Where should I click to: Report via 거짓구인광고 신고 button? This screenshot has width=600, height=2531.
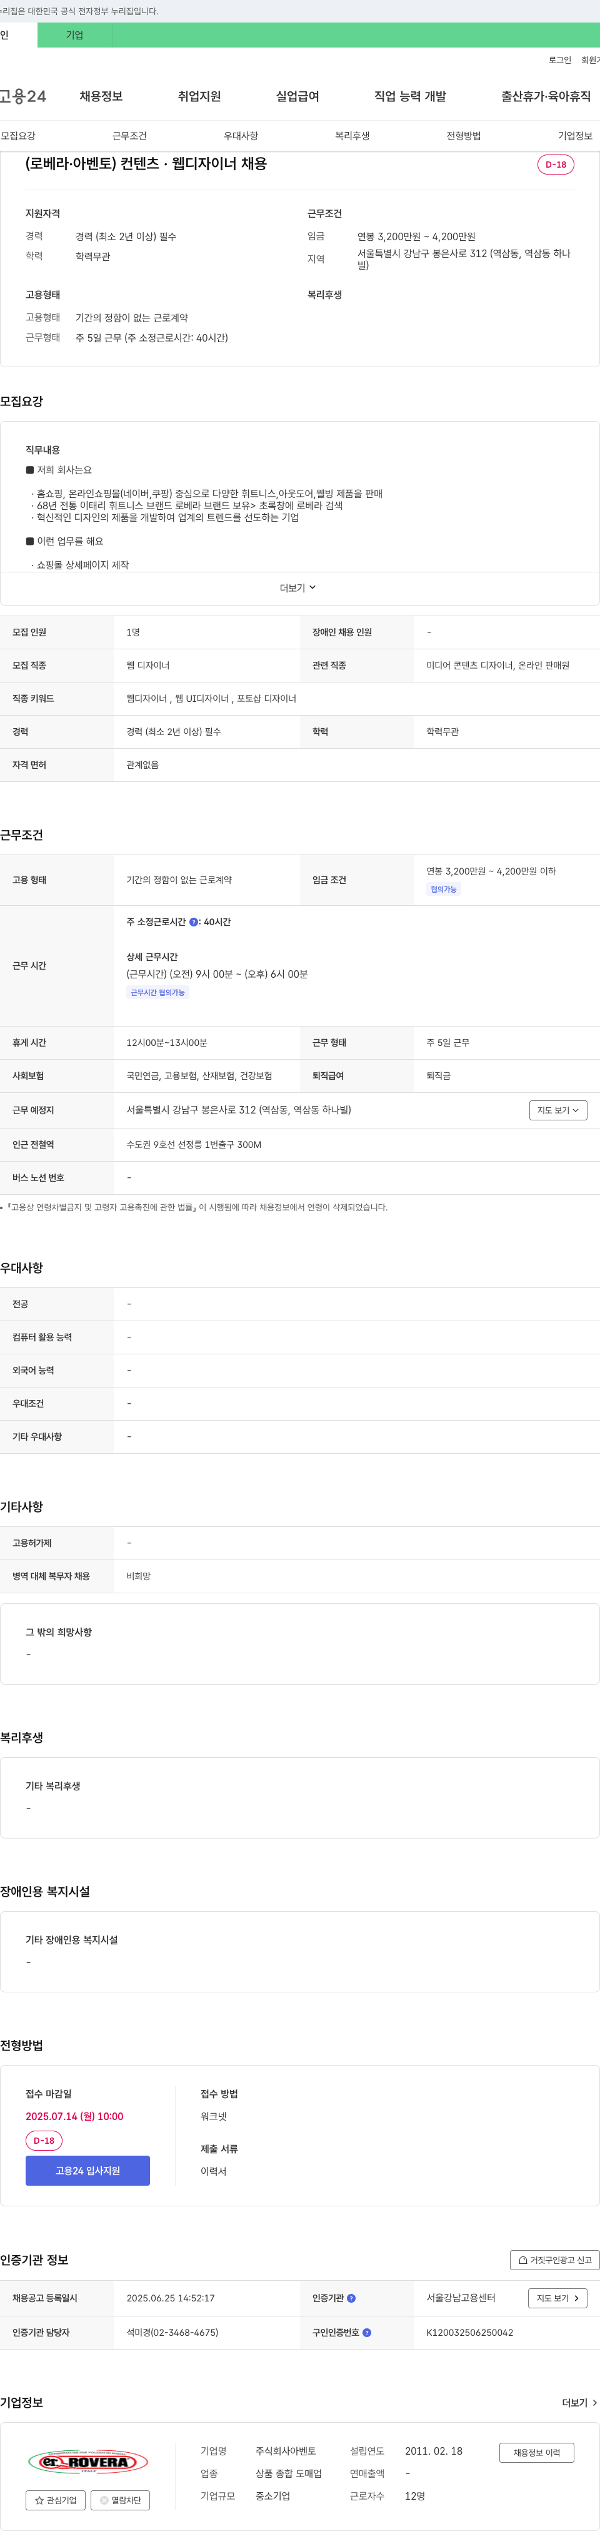(x=555, y=2260)
